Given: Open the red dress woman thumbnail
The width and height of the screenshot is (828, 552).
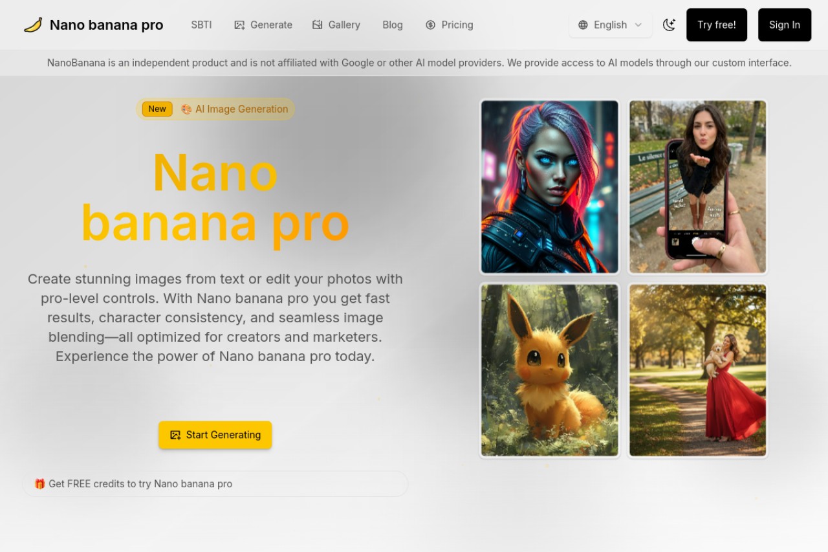Looking at the screenshot, I should [x=698, y=370].
